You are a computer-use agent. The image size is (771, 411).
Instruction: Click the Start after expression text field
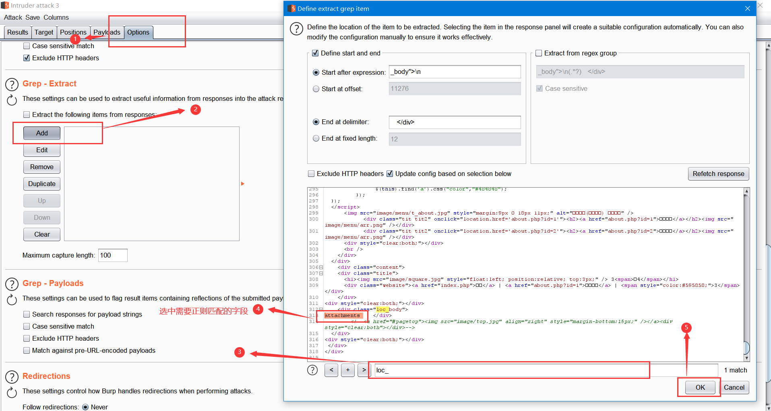click(455, 72)
